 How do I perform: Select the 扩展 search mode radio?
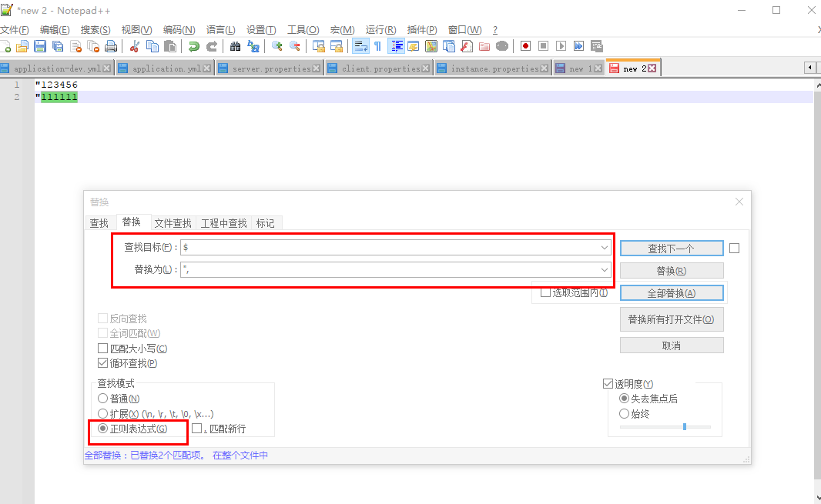point(102,414)
